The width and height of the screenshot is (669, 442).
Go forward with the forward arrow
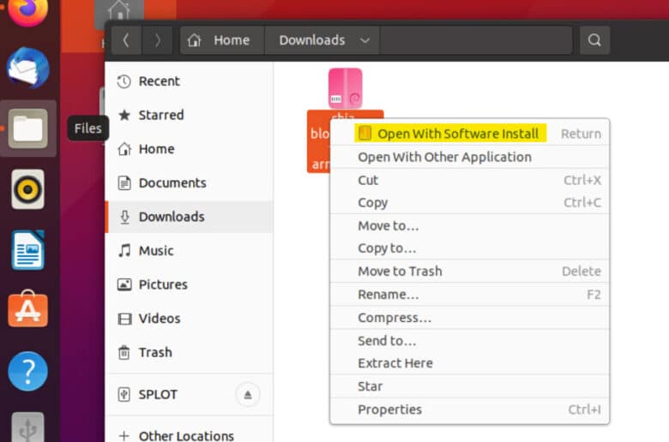[158, 40]
